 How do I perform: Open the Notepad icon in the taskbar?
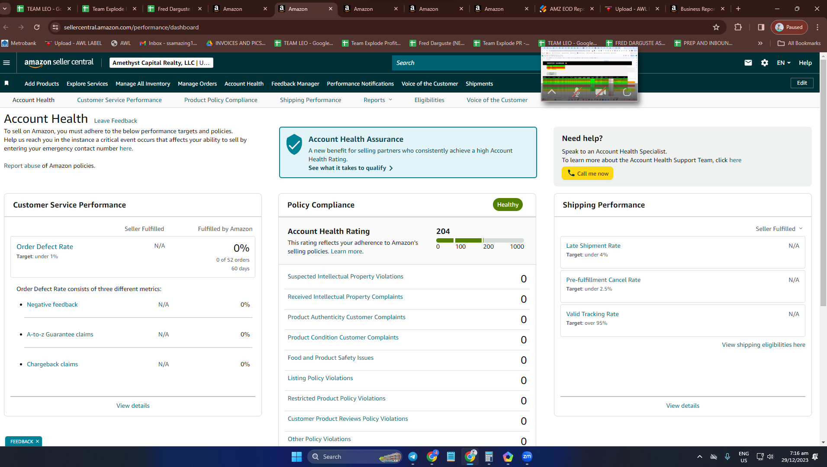[451, 457]
